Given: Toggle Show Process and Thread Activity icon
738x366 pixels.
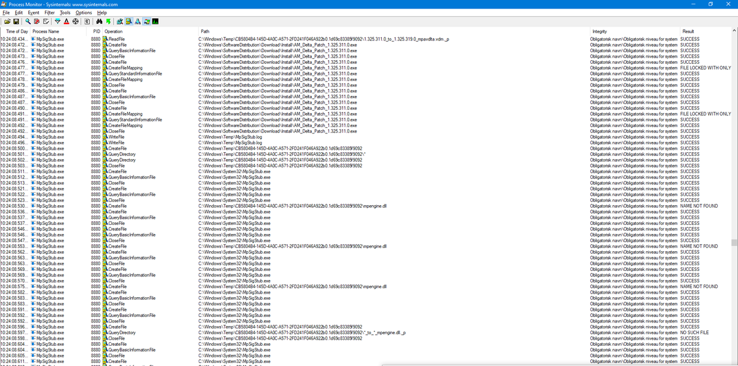Looking at the screenshot, I should (x=146, y=21).
